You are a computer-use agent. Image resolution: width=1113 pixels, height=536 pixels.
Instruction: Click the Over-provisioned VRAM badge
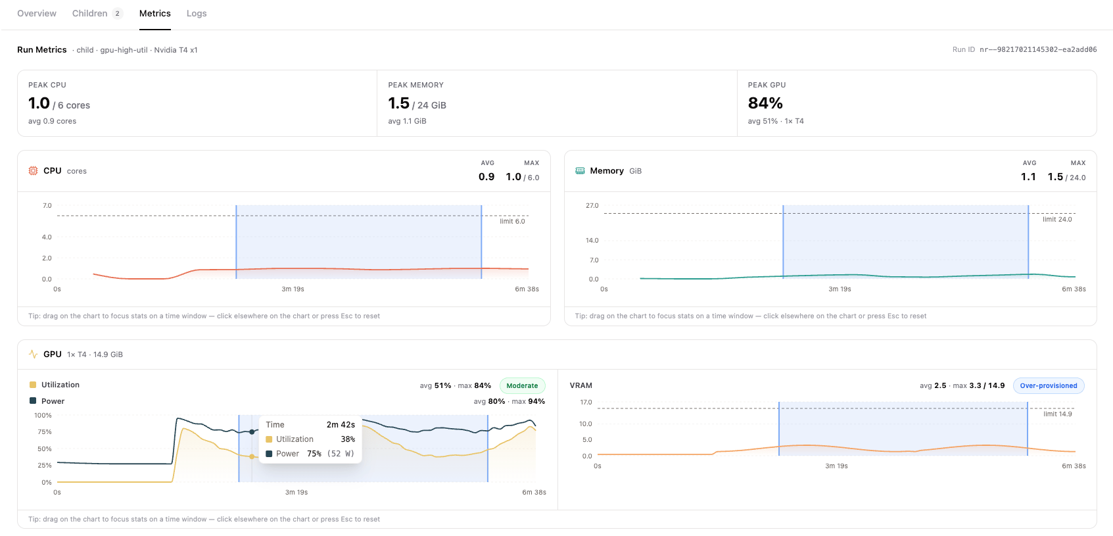tap(1049, 385)
